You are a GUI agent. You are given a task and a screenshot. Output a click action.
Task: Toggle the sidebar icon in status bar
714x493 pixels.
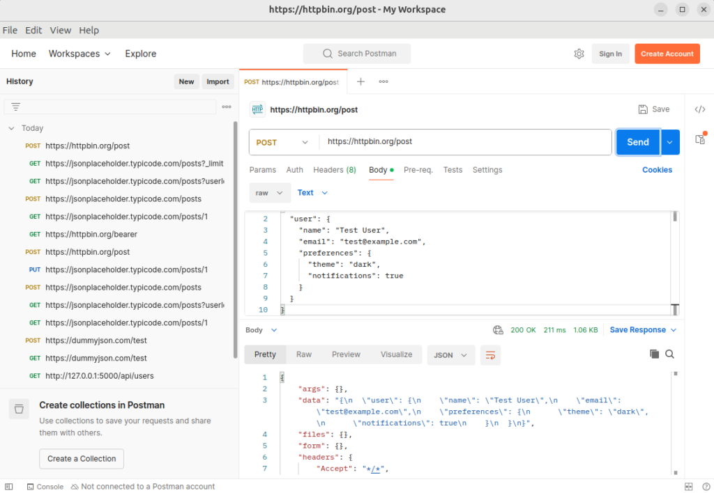pyautogui.click(x=9, y=487)
